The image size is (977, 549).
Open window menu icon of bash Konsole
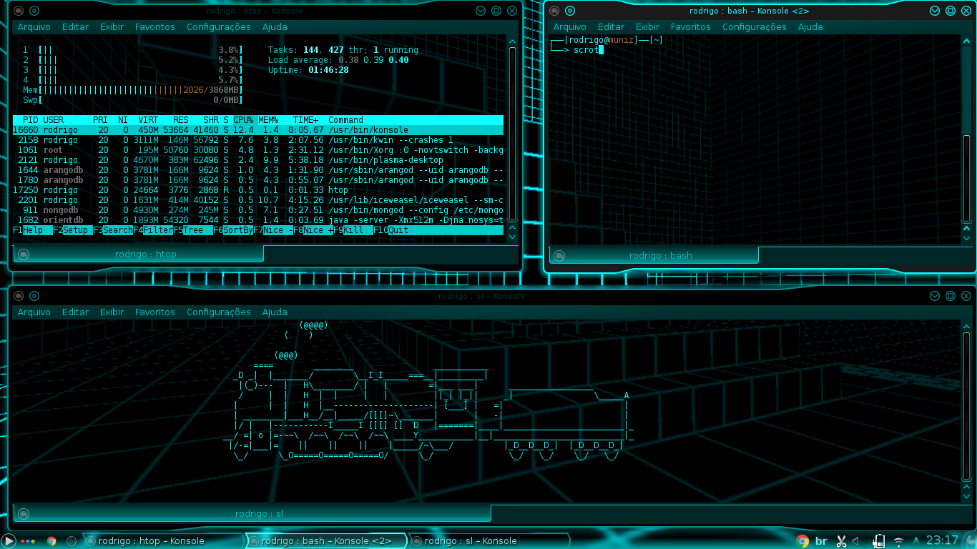554,11
